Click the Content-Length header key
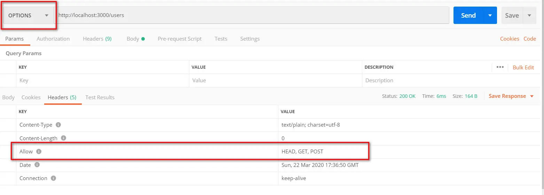The image size is (544, 195). (x=38, y=138)
